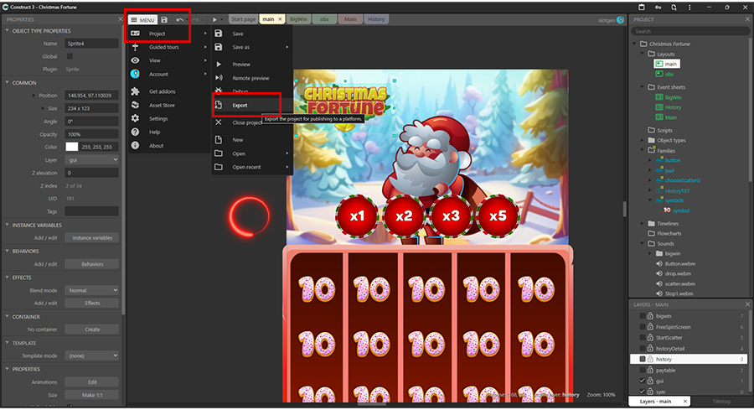
Task: Tick the Global checkbox in object properties
Action: coord(68,56)
